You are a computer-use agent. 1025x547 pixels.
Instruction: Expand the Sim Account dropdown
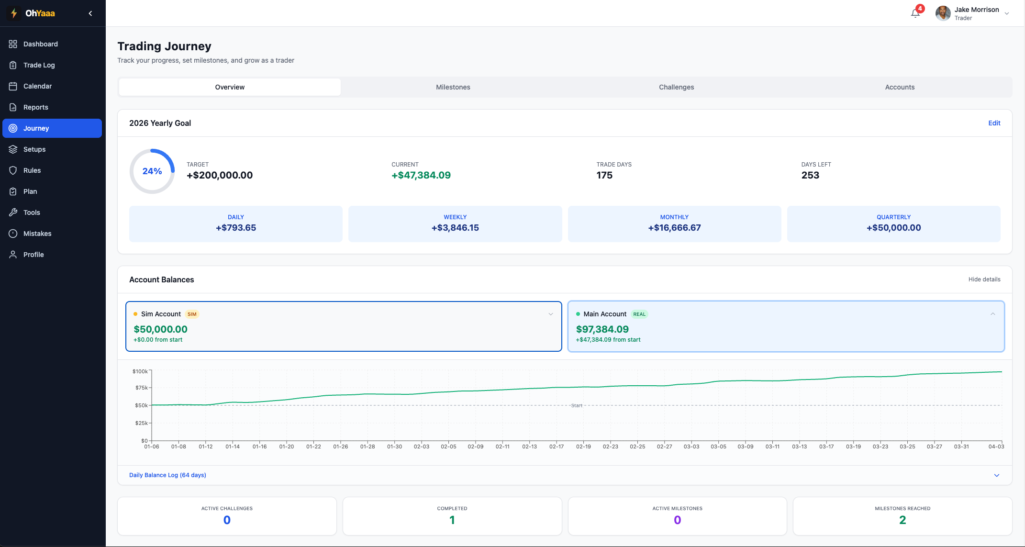click(551, 314)
